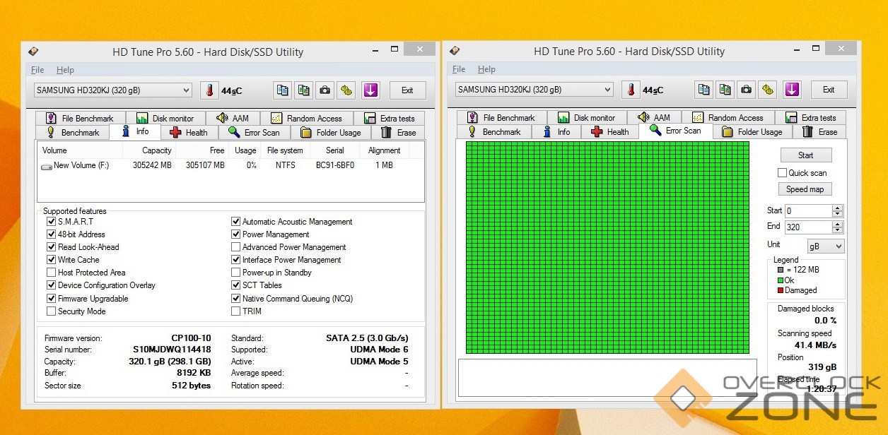
Task: Toggle the Write Cache checkbox
Action: pos(51,260)
